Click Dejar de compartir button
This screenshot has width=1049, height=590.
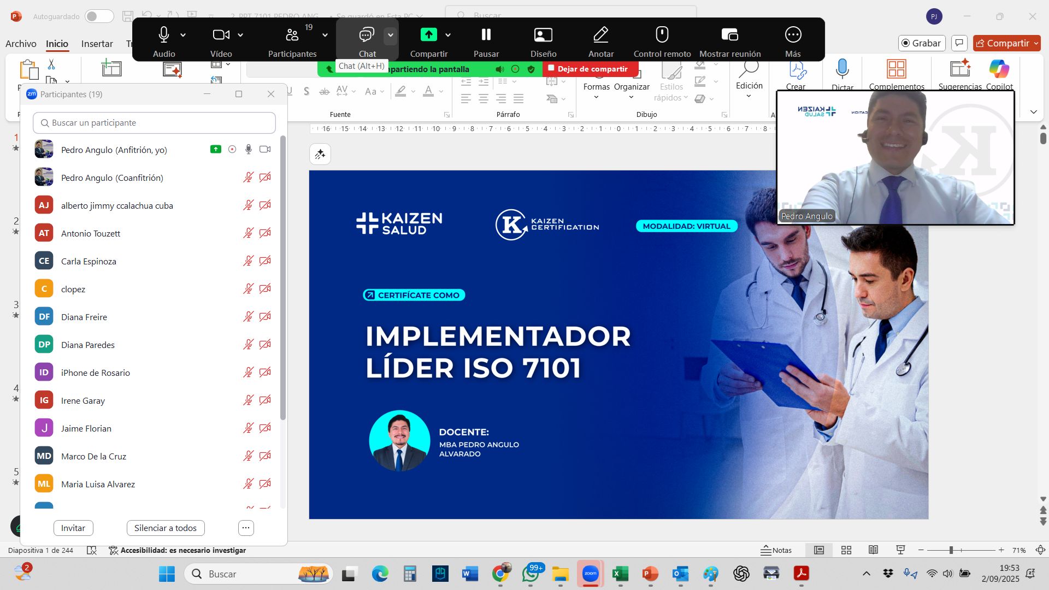coord(590,69)
